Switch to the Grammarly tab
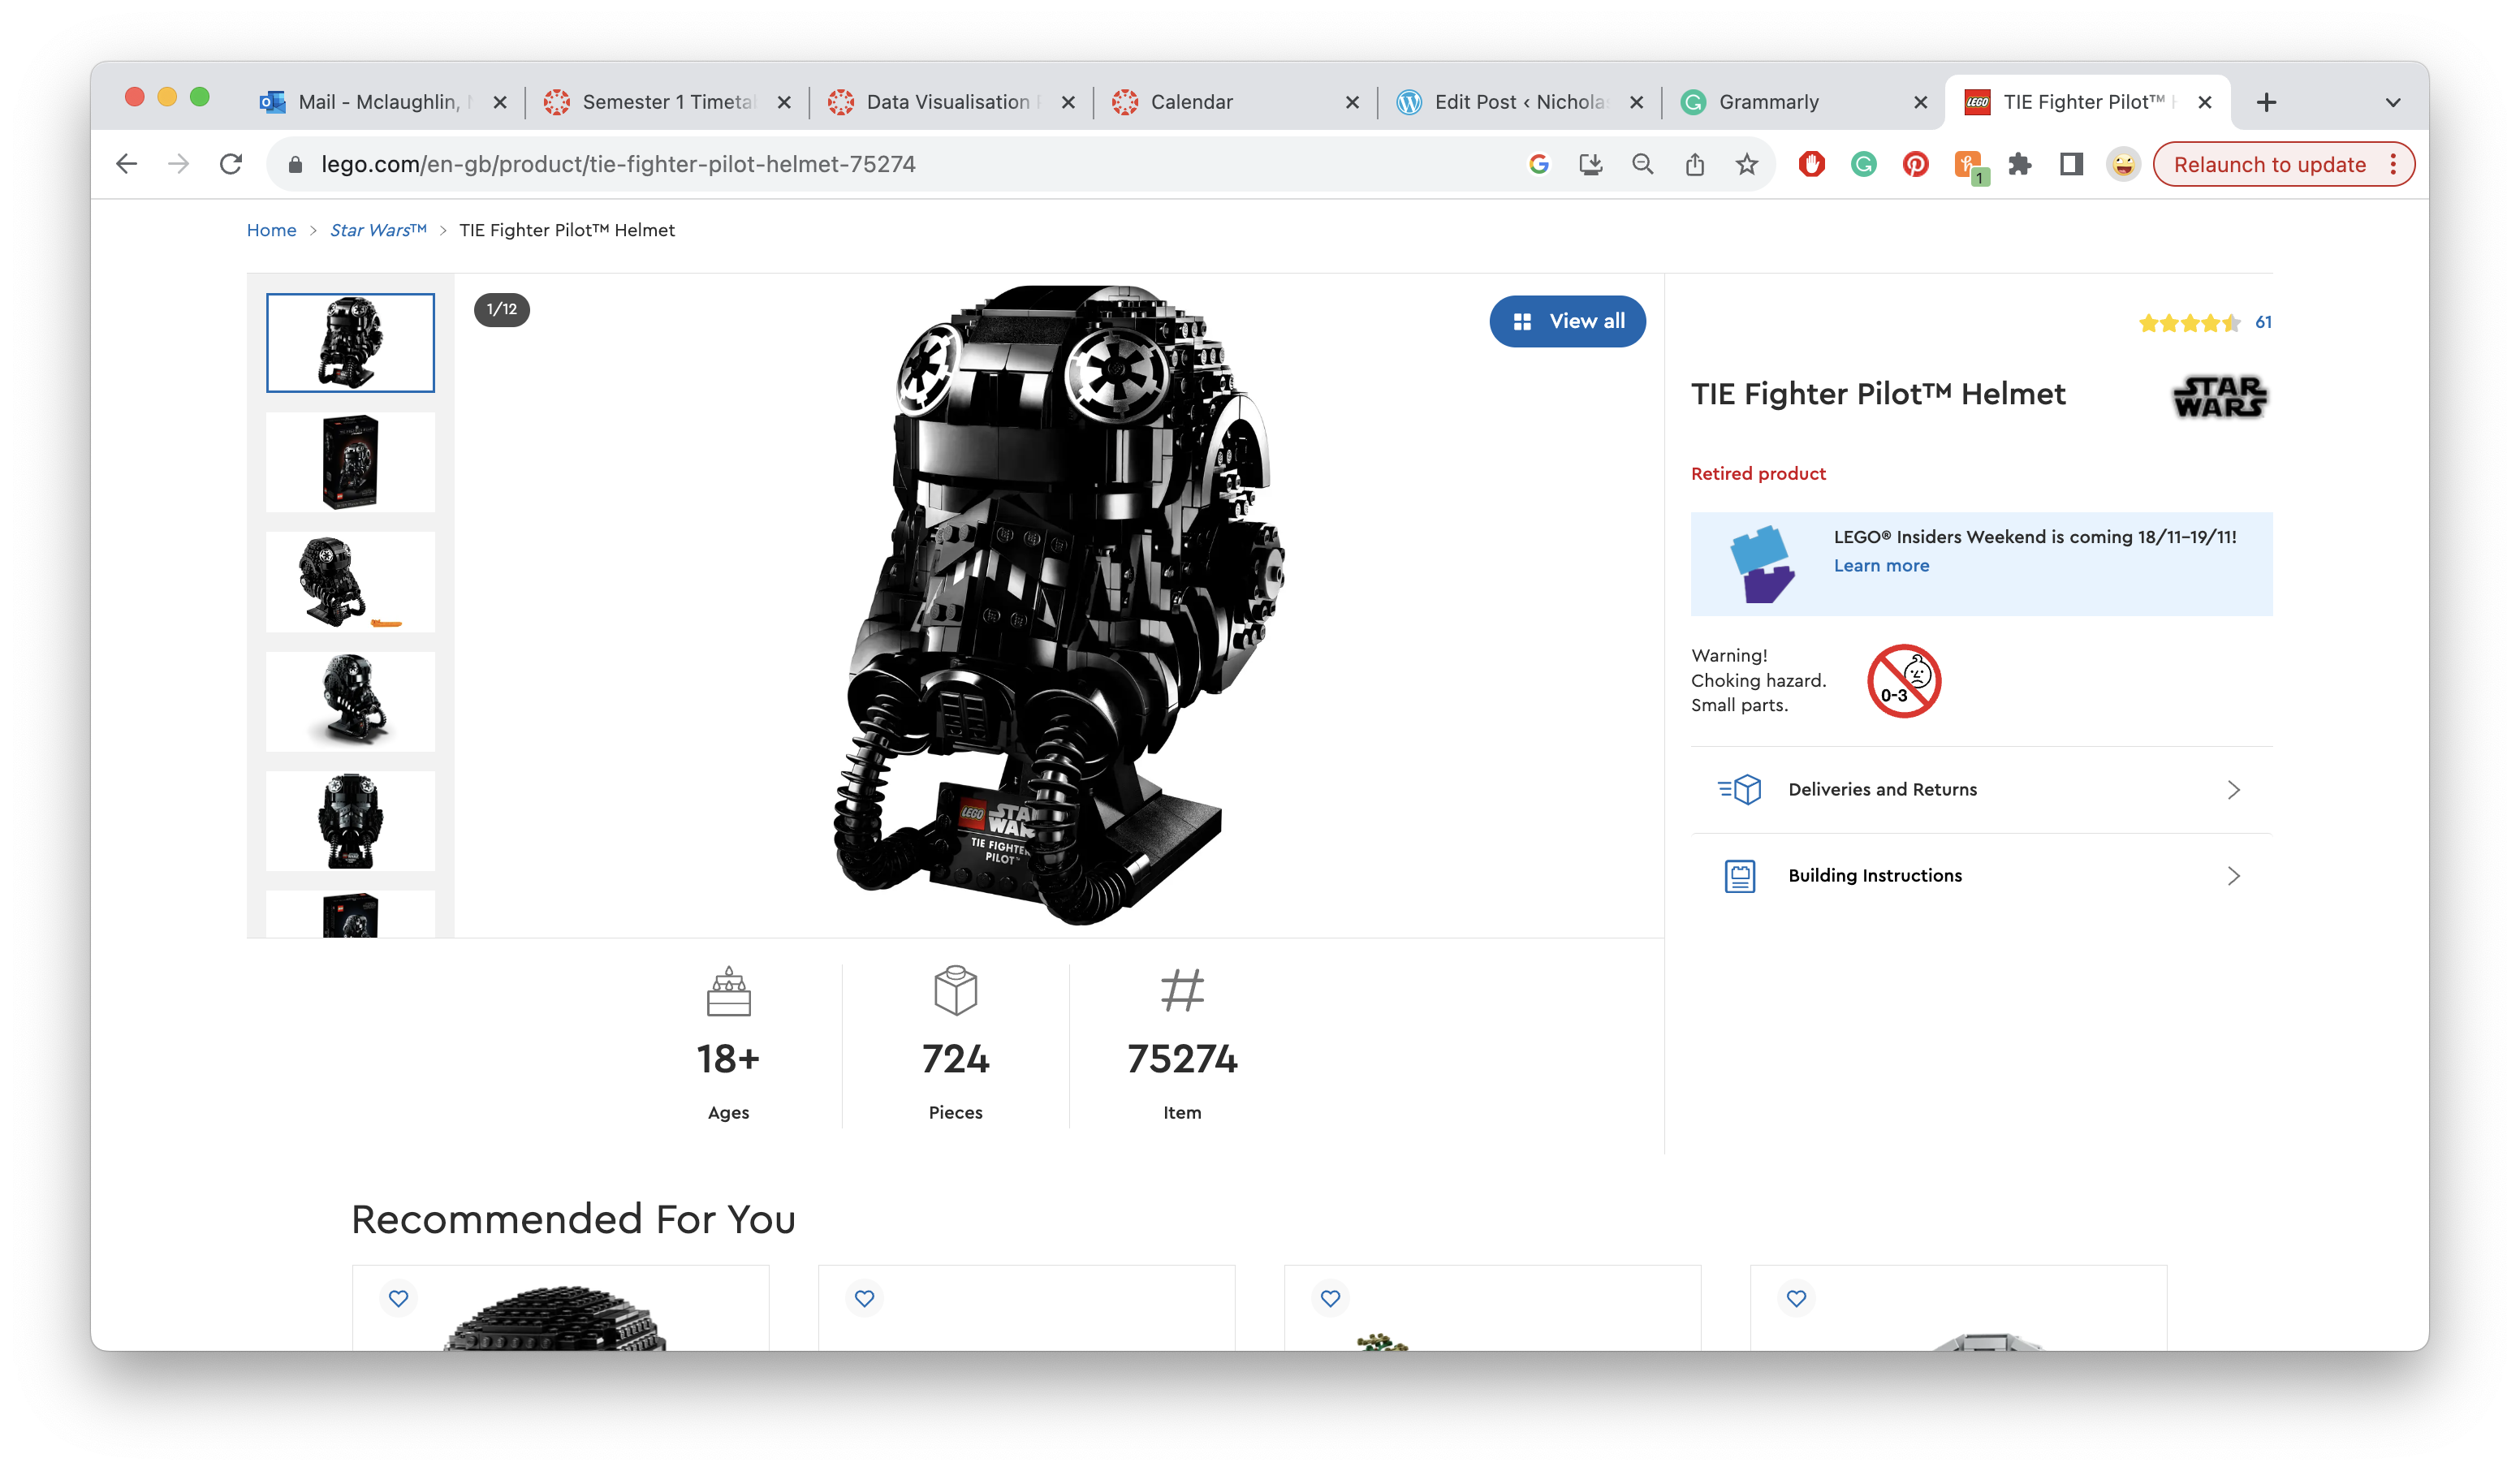 pyautogui.click(x=1768, y=102)
